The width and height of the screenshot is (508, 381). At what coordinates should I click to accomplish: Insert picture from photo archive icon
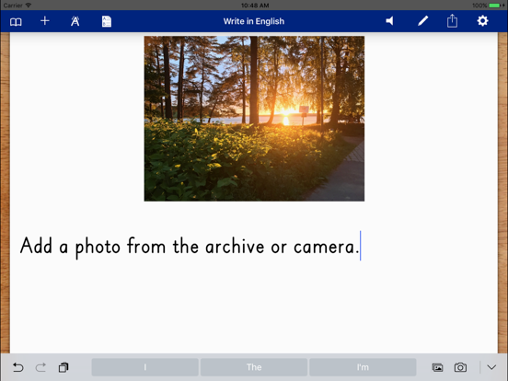pos(437,367)
